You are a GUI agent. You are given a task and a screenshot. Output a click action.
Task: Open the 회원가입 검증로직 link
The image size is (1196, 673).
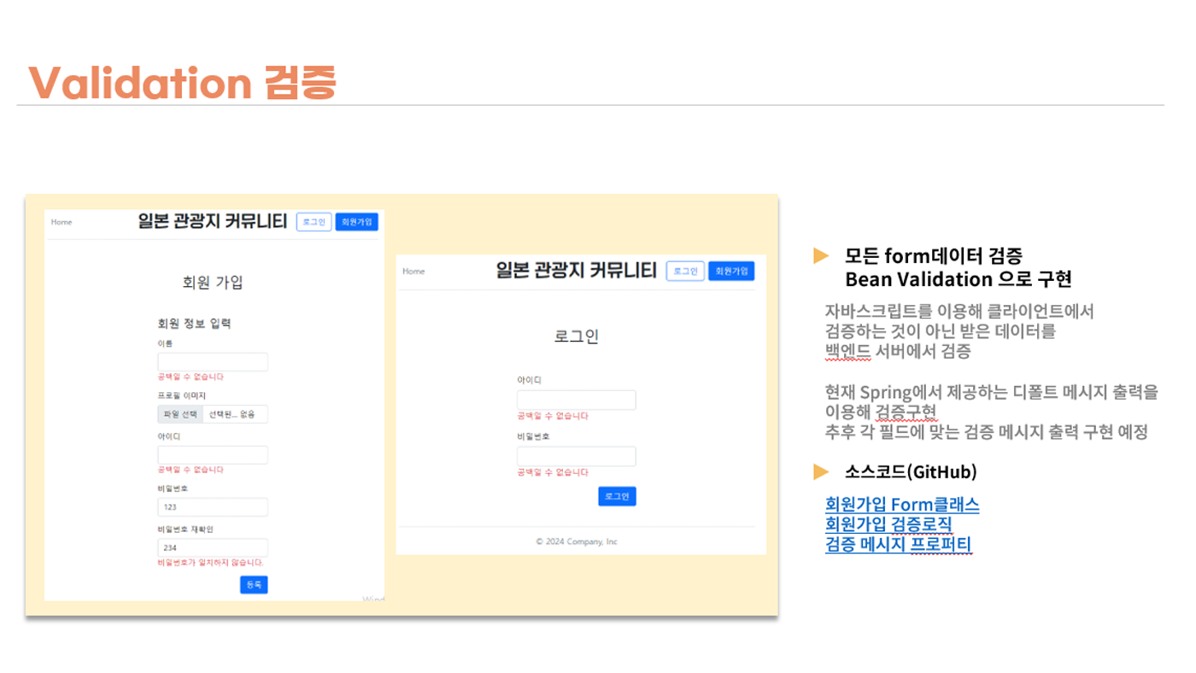click(x=888, y=524)
